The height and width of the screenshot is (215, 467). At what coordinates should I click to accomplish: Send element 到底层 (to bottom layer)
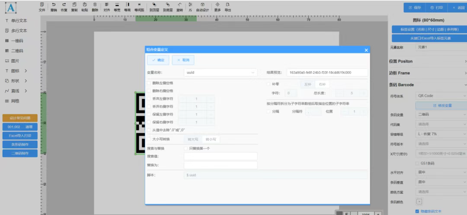coord(168,7)
